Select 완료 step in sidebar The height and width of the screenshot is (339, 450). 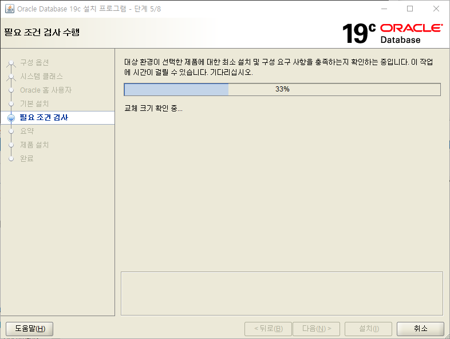pyautogui.click(x=27, y=158)
